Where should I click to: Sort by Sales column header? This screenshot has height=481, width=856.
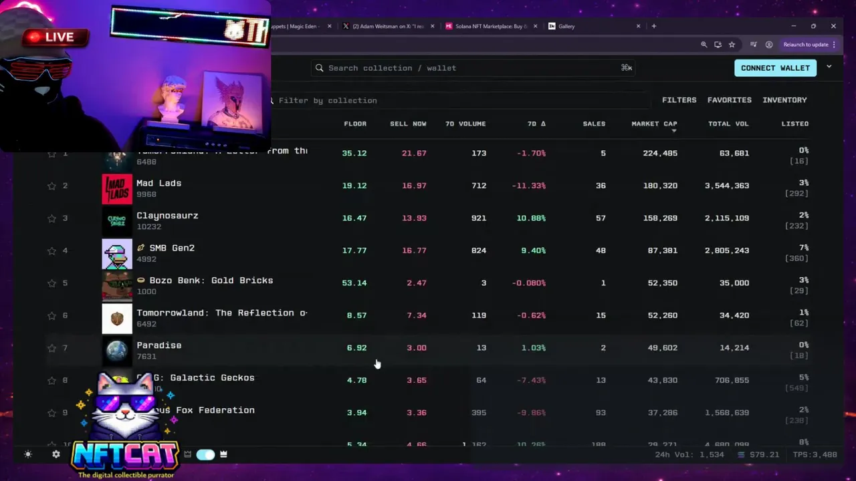coord(594,124)
